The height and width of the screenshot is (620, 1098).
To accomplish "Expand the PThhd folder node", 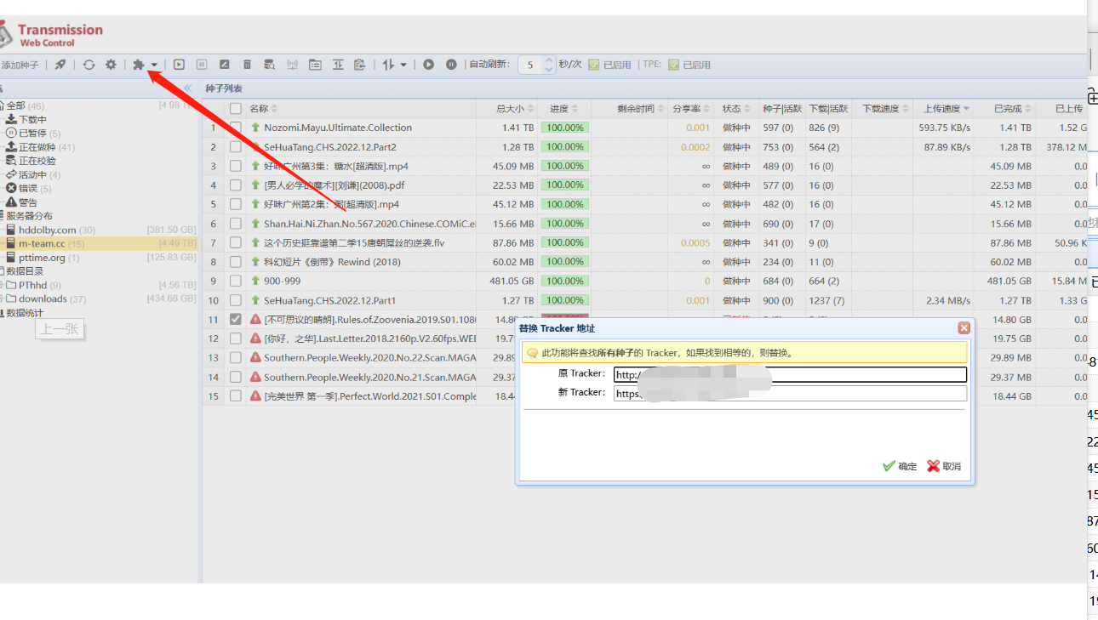I will (2, 285).
